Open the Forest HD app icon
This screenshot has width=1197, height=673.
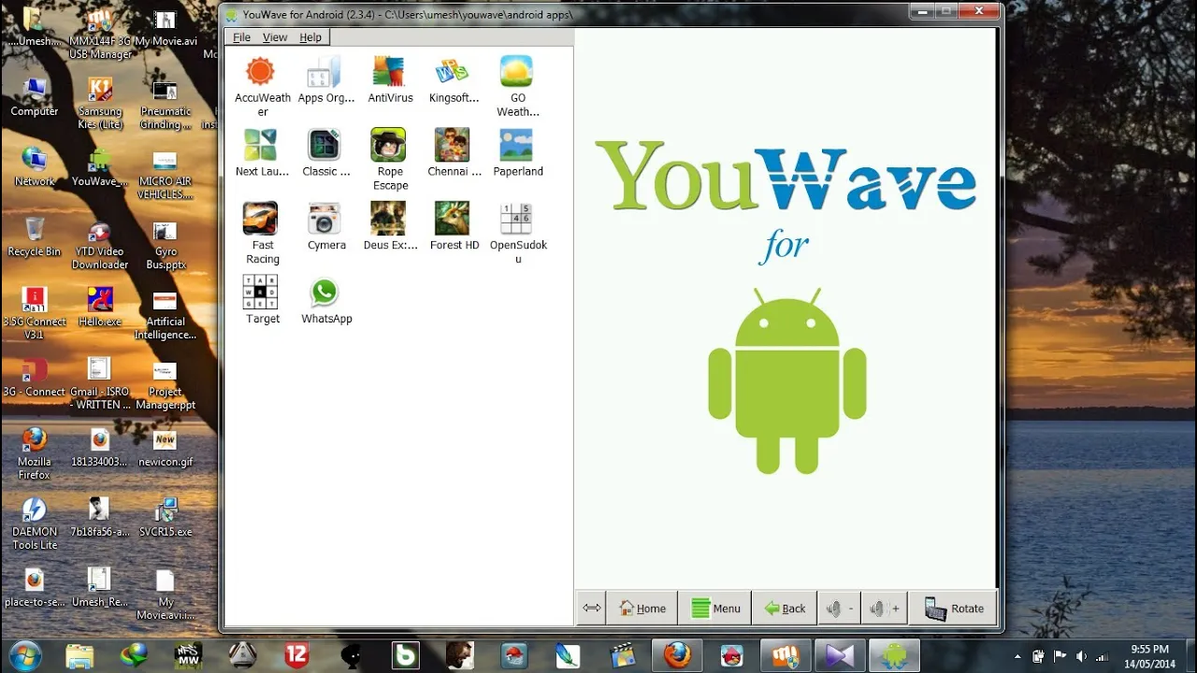[453, 218]
